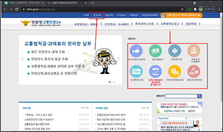Open wetax 바로가기 banner

point(180,108)
